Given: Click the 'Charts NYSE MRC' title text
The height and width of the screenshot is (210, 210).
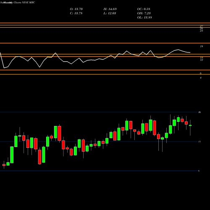Looking at the screenshot, I should pos(24,3).
